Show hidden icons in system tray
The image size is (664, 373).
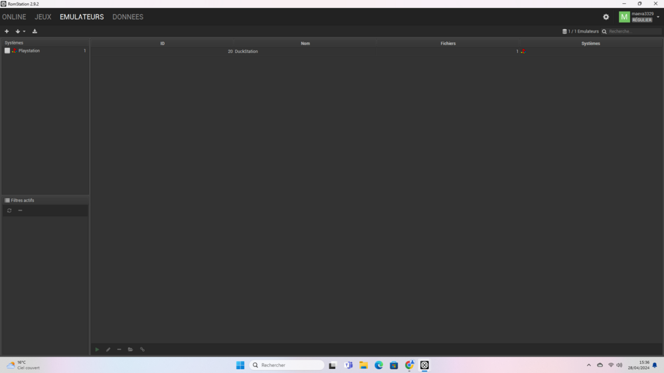(x=588, y=365)
